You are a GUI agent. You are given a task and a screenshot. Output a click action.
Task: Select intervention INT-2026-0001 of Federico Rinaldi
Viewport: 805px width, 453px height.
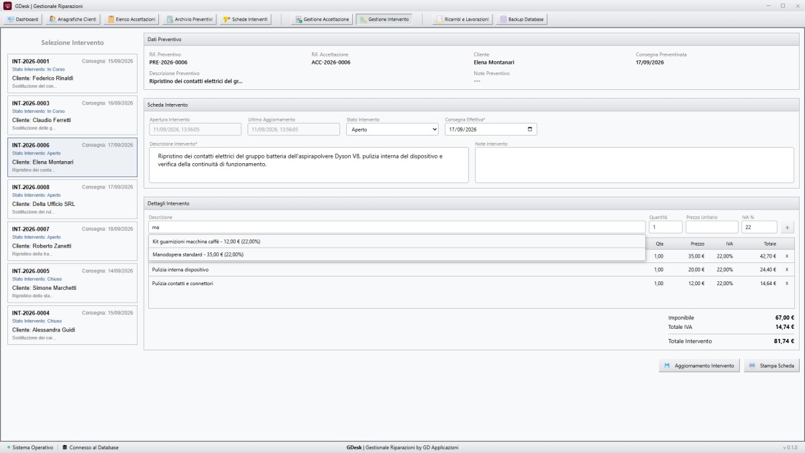click(x=72, y=74)
